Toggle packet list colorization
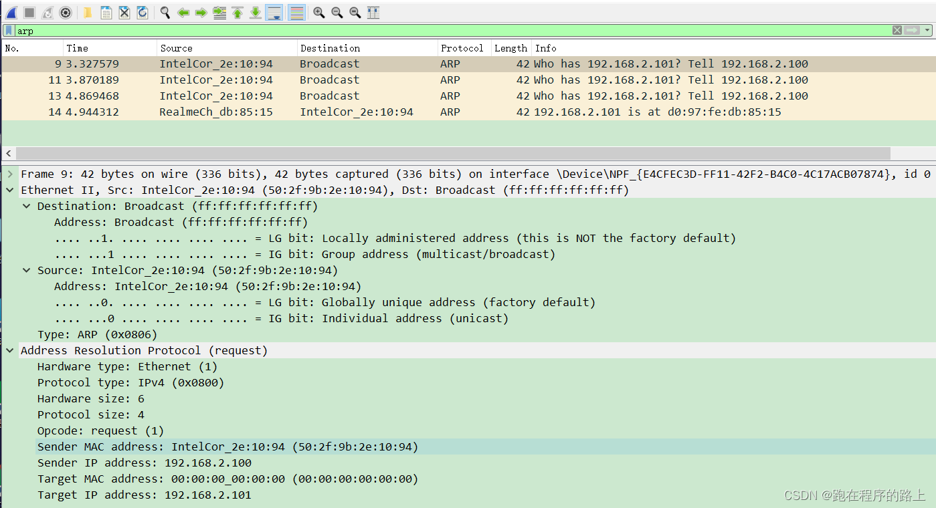936x508 pixels. [296, 13]
